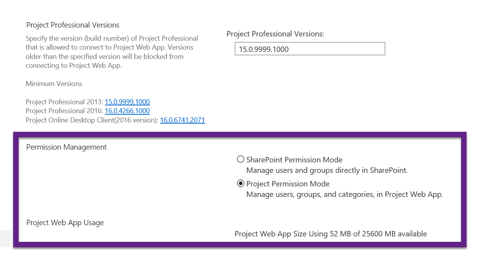493x255 pixels.
Task: Click the 'Project Professional Versions:' field label
Action: (x=275, y=34)
